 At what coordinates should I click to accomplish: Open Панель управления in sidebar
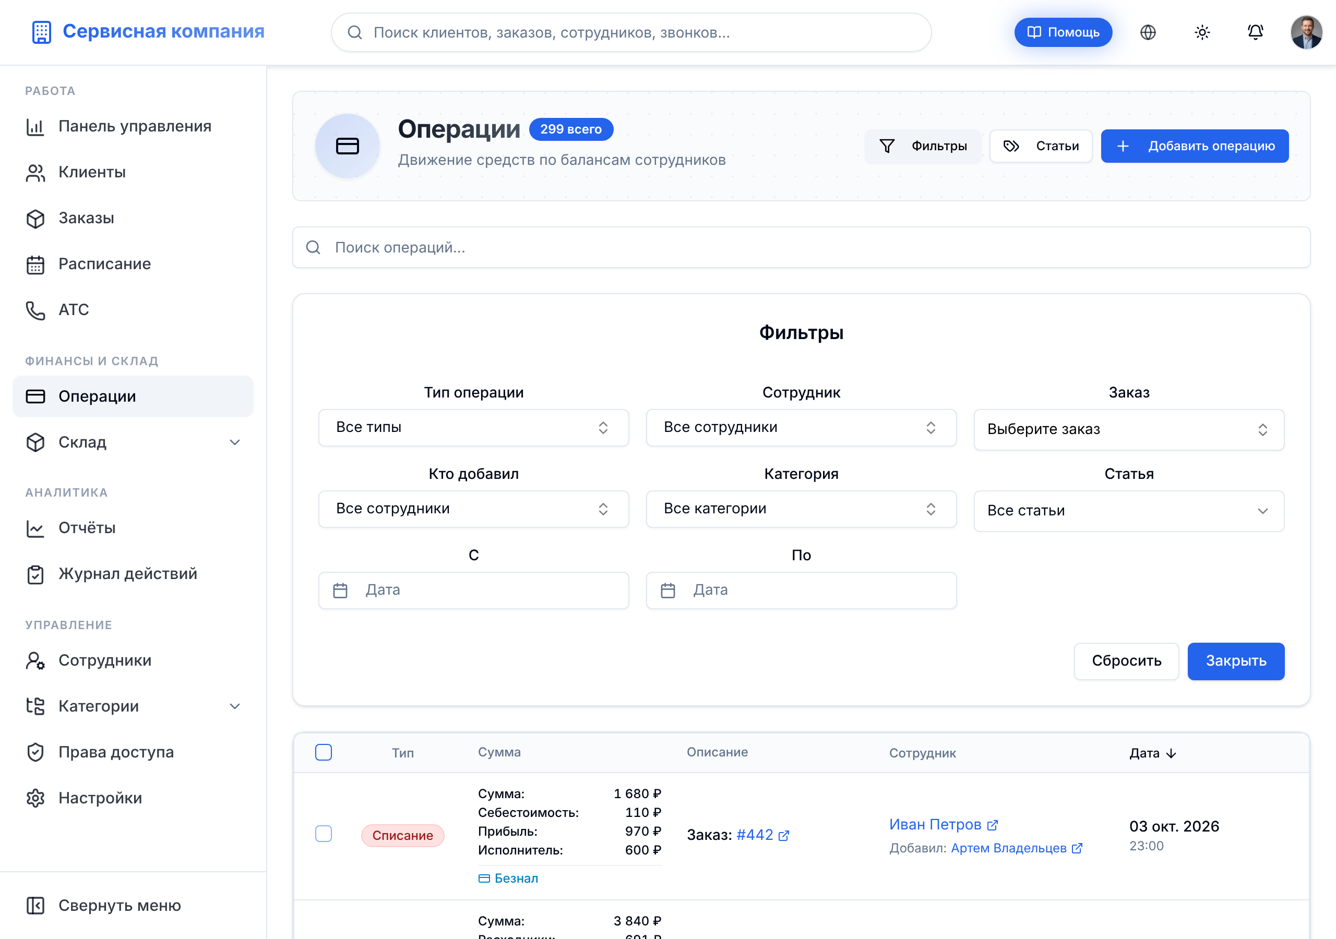133,126
